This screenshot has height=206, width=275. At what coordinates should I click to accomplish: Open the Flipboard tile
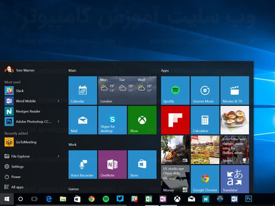pos(175,120)
